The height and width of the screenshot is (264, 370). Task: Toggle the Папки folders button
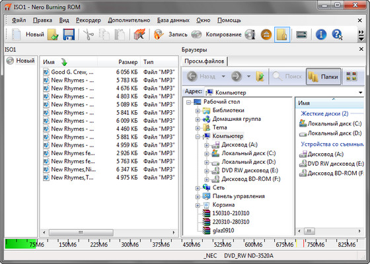click(324, 77)
